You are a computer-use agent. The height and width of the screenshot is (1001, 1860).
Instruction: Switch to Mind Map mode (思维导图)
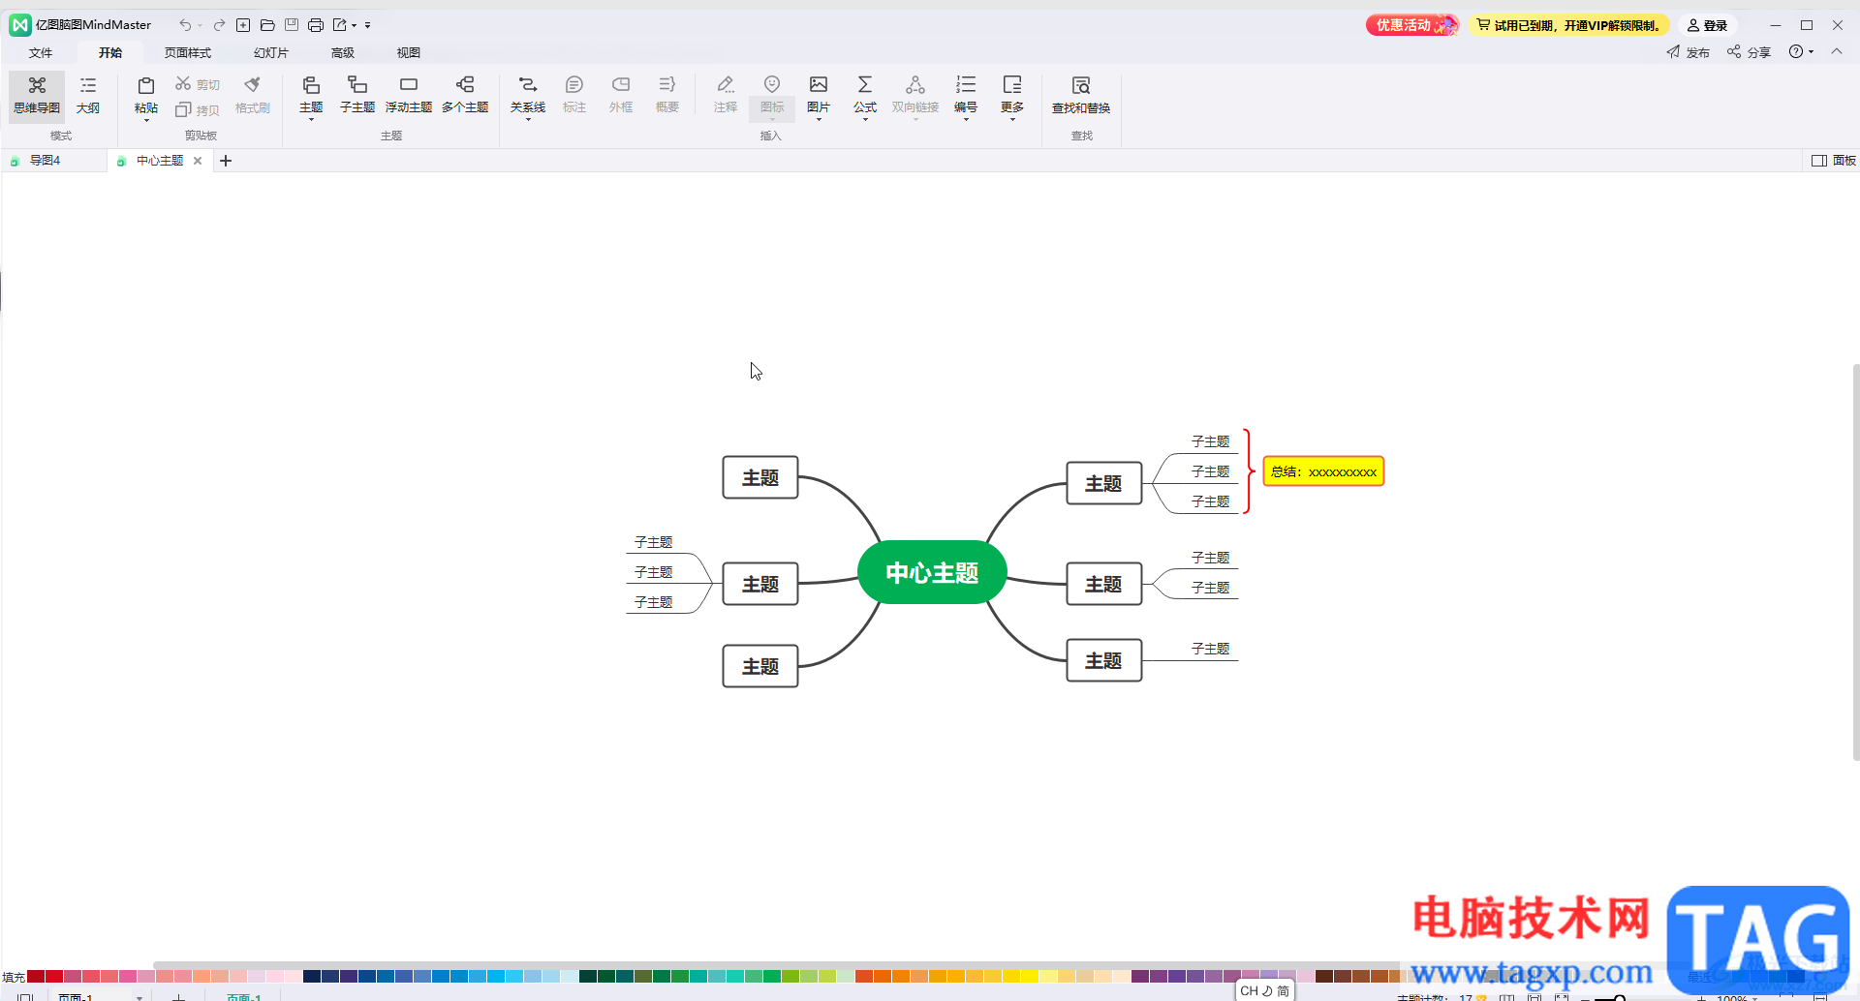(x=37, y=96)
